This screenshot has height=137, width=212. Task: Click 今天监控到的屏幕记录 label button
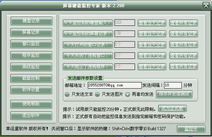(x=88, y=34)
